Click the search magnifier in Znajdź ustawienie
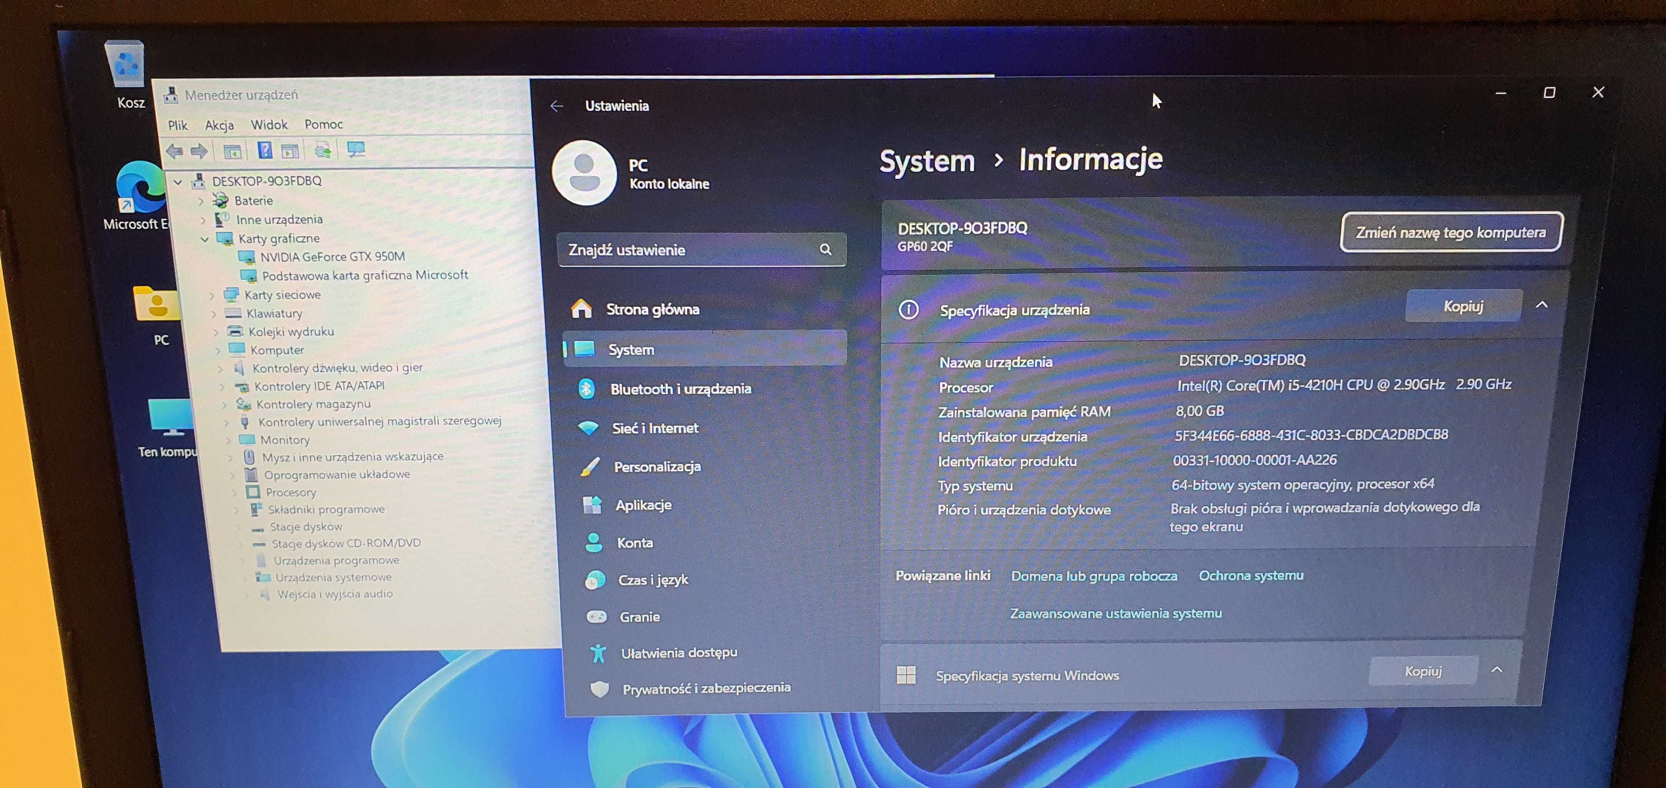Screen dimensions: 1666x788 tap(825, 249)
